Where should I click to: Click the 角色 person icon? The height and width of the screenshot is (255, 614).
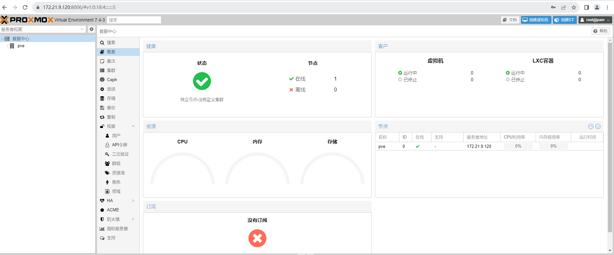[x=107, y=182]
